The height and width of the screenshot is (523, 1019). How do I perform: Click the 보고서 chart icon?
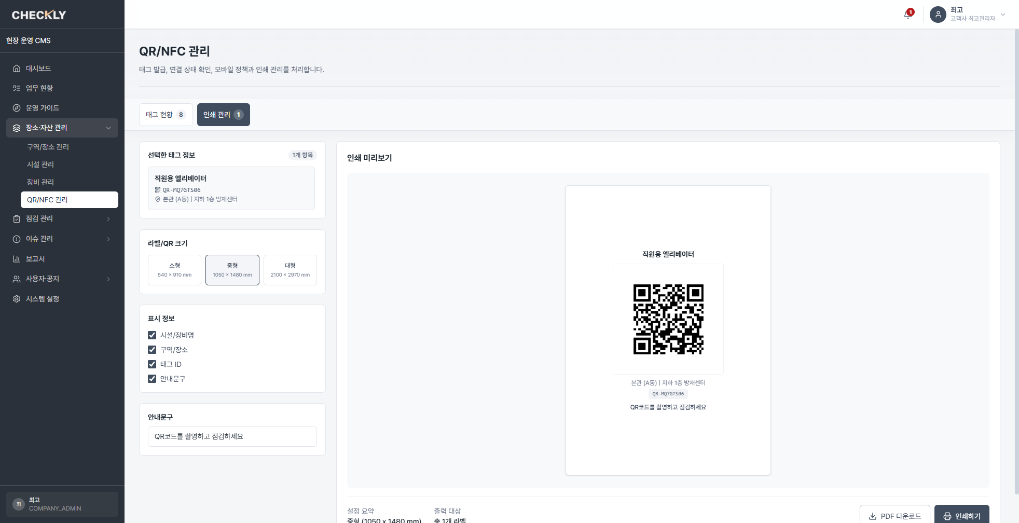17,259
